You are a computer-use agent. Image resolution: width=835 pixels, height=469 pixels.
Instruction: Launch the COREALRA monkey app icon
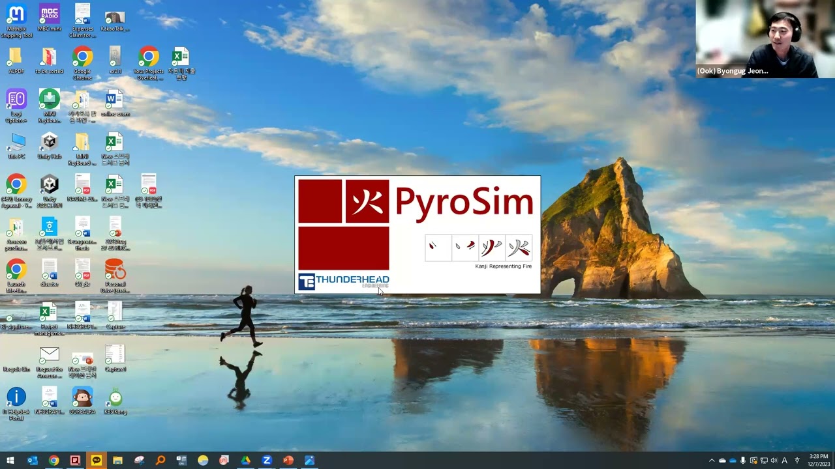pos(82,400)
